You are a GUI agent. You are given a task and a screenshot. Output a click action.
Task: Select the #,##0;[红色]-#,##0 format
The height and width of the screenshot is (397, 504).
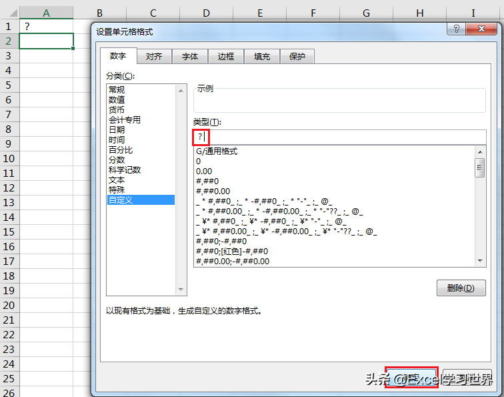click(x=335, y=252)
